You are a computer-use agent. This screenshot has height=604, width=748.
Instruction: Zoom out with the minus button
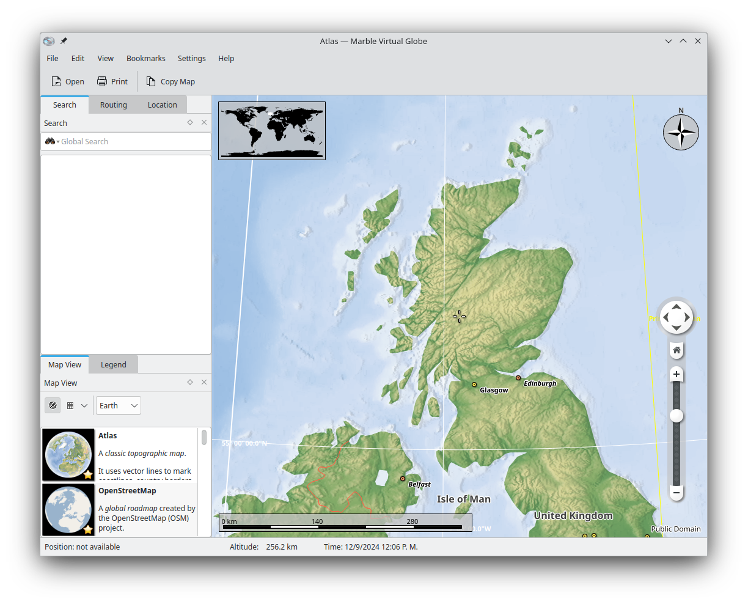click(676, 492)
